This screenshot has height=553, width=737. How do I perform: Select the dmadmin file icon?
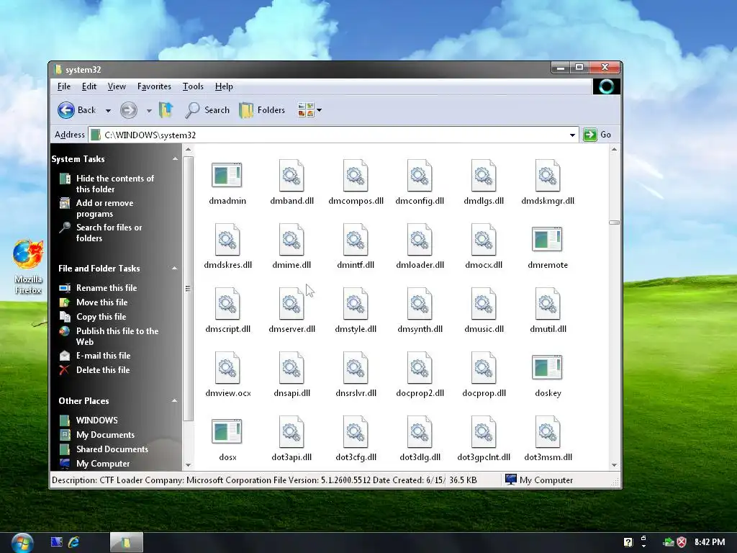[227, 176]
